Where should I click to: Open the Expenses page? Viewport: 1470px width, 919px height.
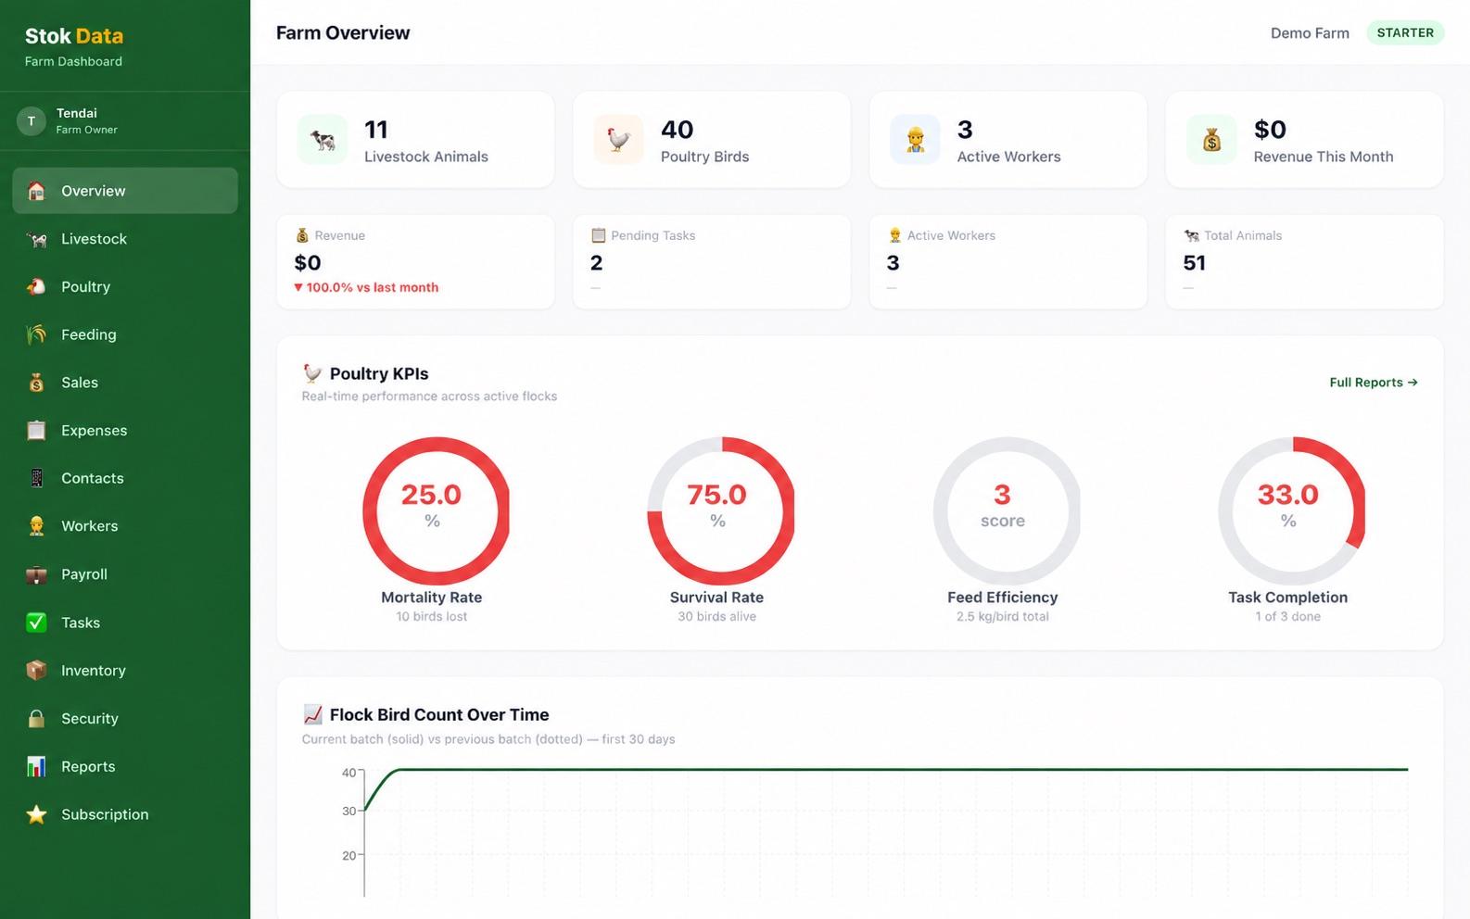[125, 431]
